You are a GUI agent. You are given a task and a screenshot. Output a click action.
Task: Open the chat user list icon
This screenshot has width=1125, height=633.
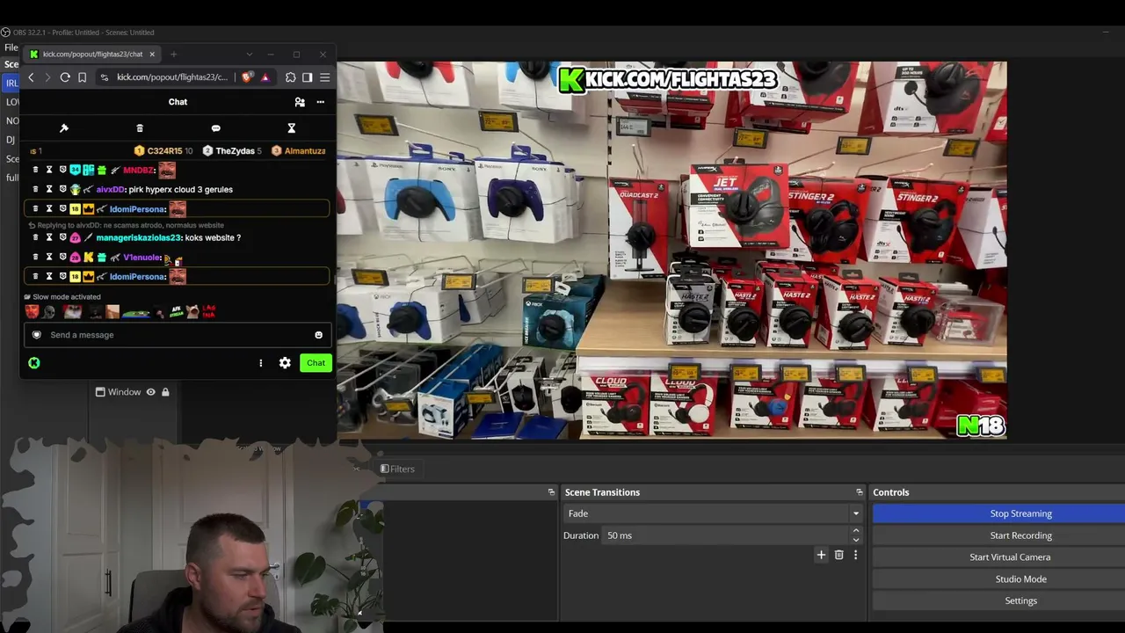pos(300,102)
